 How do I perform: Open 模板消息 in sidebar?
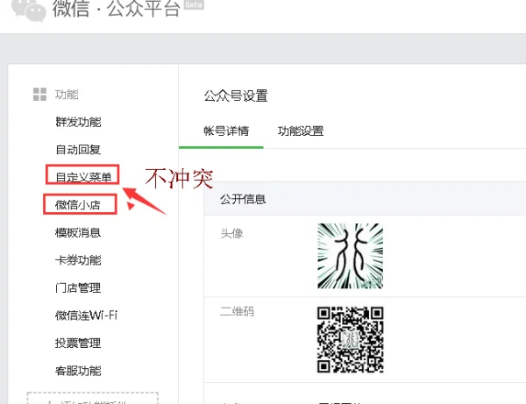point(78,232)
